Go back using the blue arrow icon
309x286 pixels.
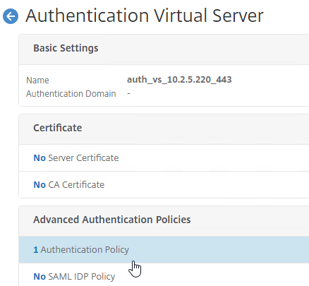pyautogui.click(x=11, y=16)
